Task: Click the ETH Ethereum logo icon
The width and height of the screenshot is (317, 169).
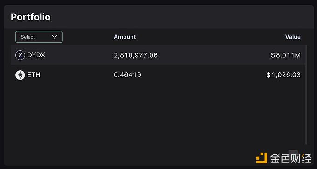Action: pyautogui.click(x=20, y=75)
